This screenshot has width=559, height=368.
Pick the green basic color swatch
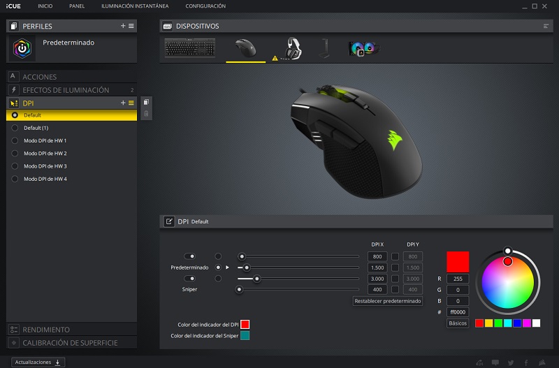[x=498, y=323]
